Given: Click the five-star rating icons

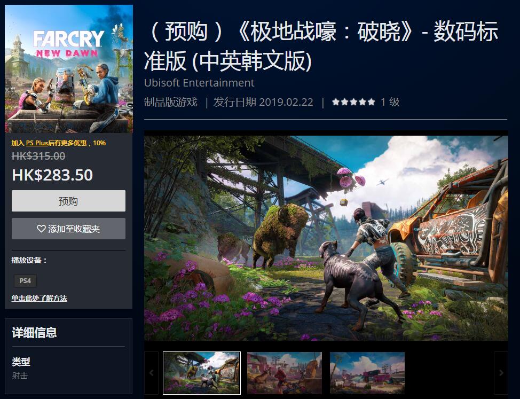Looking at the screenshot, I should [x=353, y=102].
